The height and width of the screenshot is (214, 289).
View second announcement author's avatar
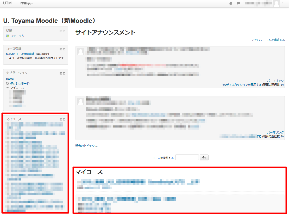[x=81, y=101]
